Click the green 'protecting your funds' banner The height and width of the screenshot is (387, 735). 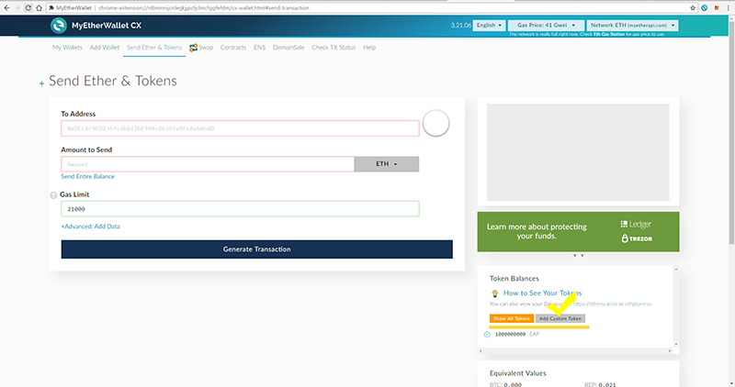(x=578, y=232)
